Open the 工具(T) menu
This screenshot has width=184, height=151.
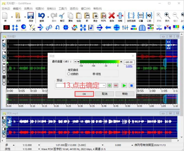(63, 9)
